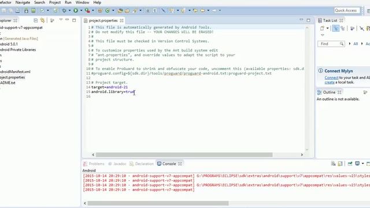Image resolution: width=370 pixels, height=208 pixels.
Task: Open the Project menu
Action: click(x=55, y=2)
